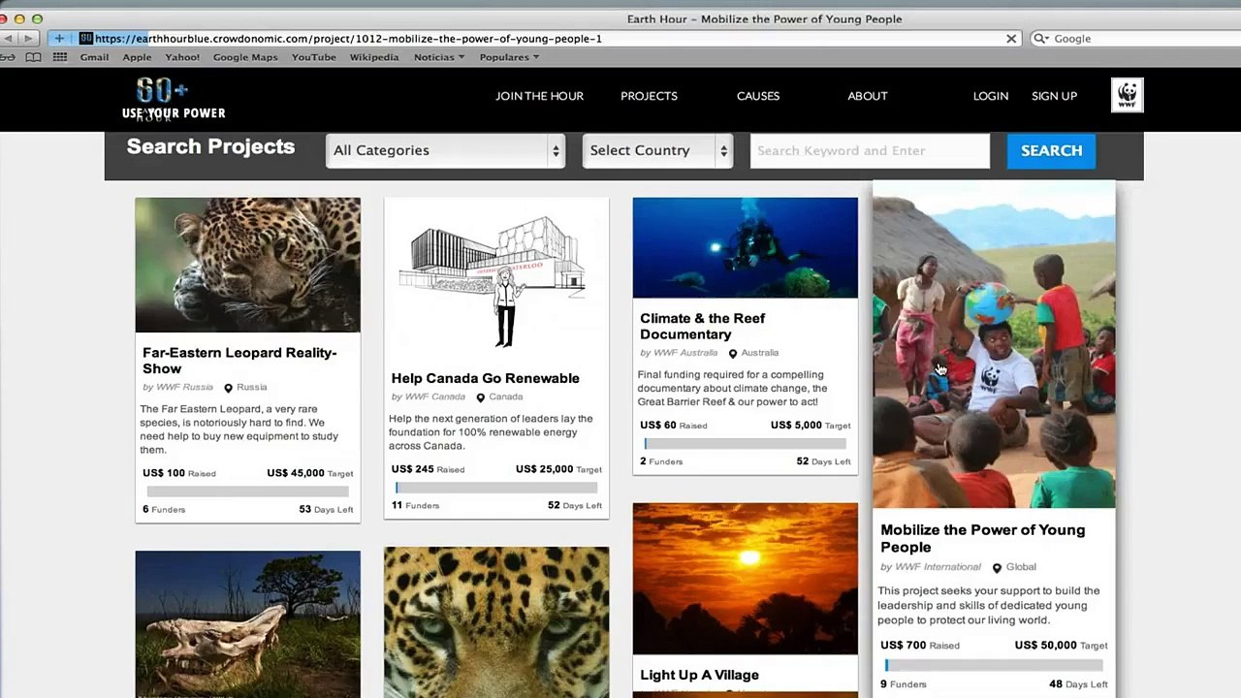Viewport: 1241px width, 698px height.
Task: Expand the Noticias bookmarks folder
Action: click(x=439, y=57)
